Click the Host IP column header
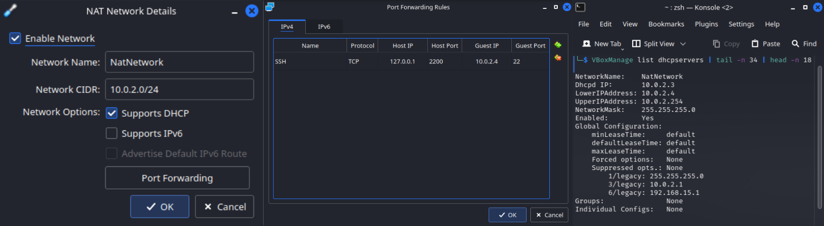 tap(402, 46)
